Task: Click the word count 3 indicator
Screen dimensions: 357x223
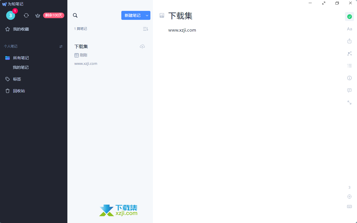Action: click(349, 188)
